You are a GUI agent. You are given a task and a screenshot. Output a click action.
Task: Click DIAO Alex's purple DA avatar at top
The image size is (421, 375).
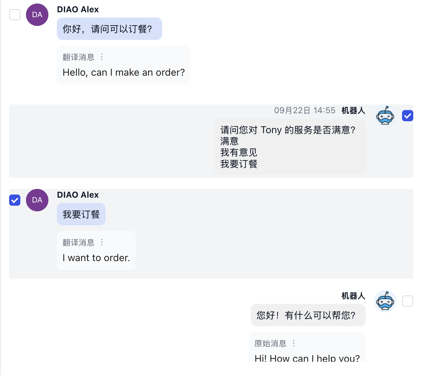37,15
